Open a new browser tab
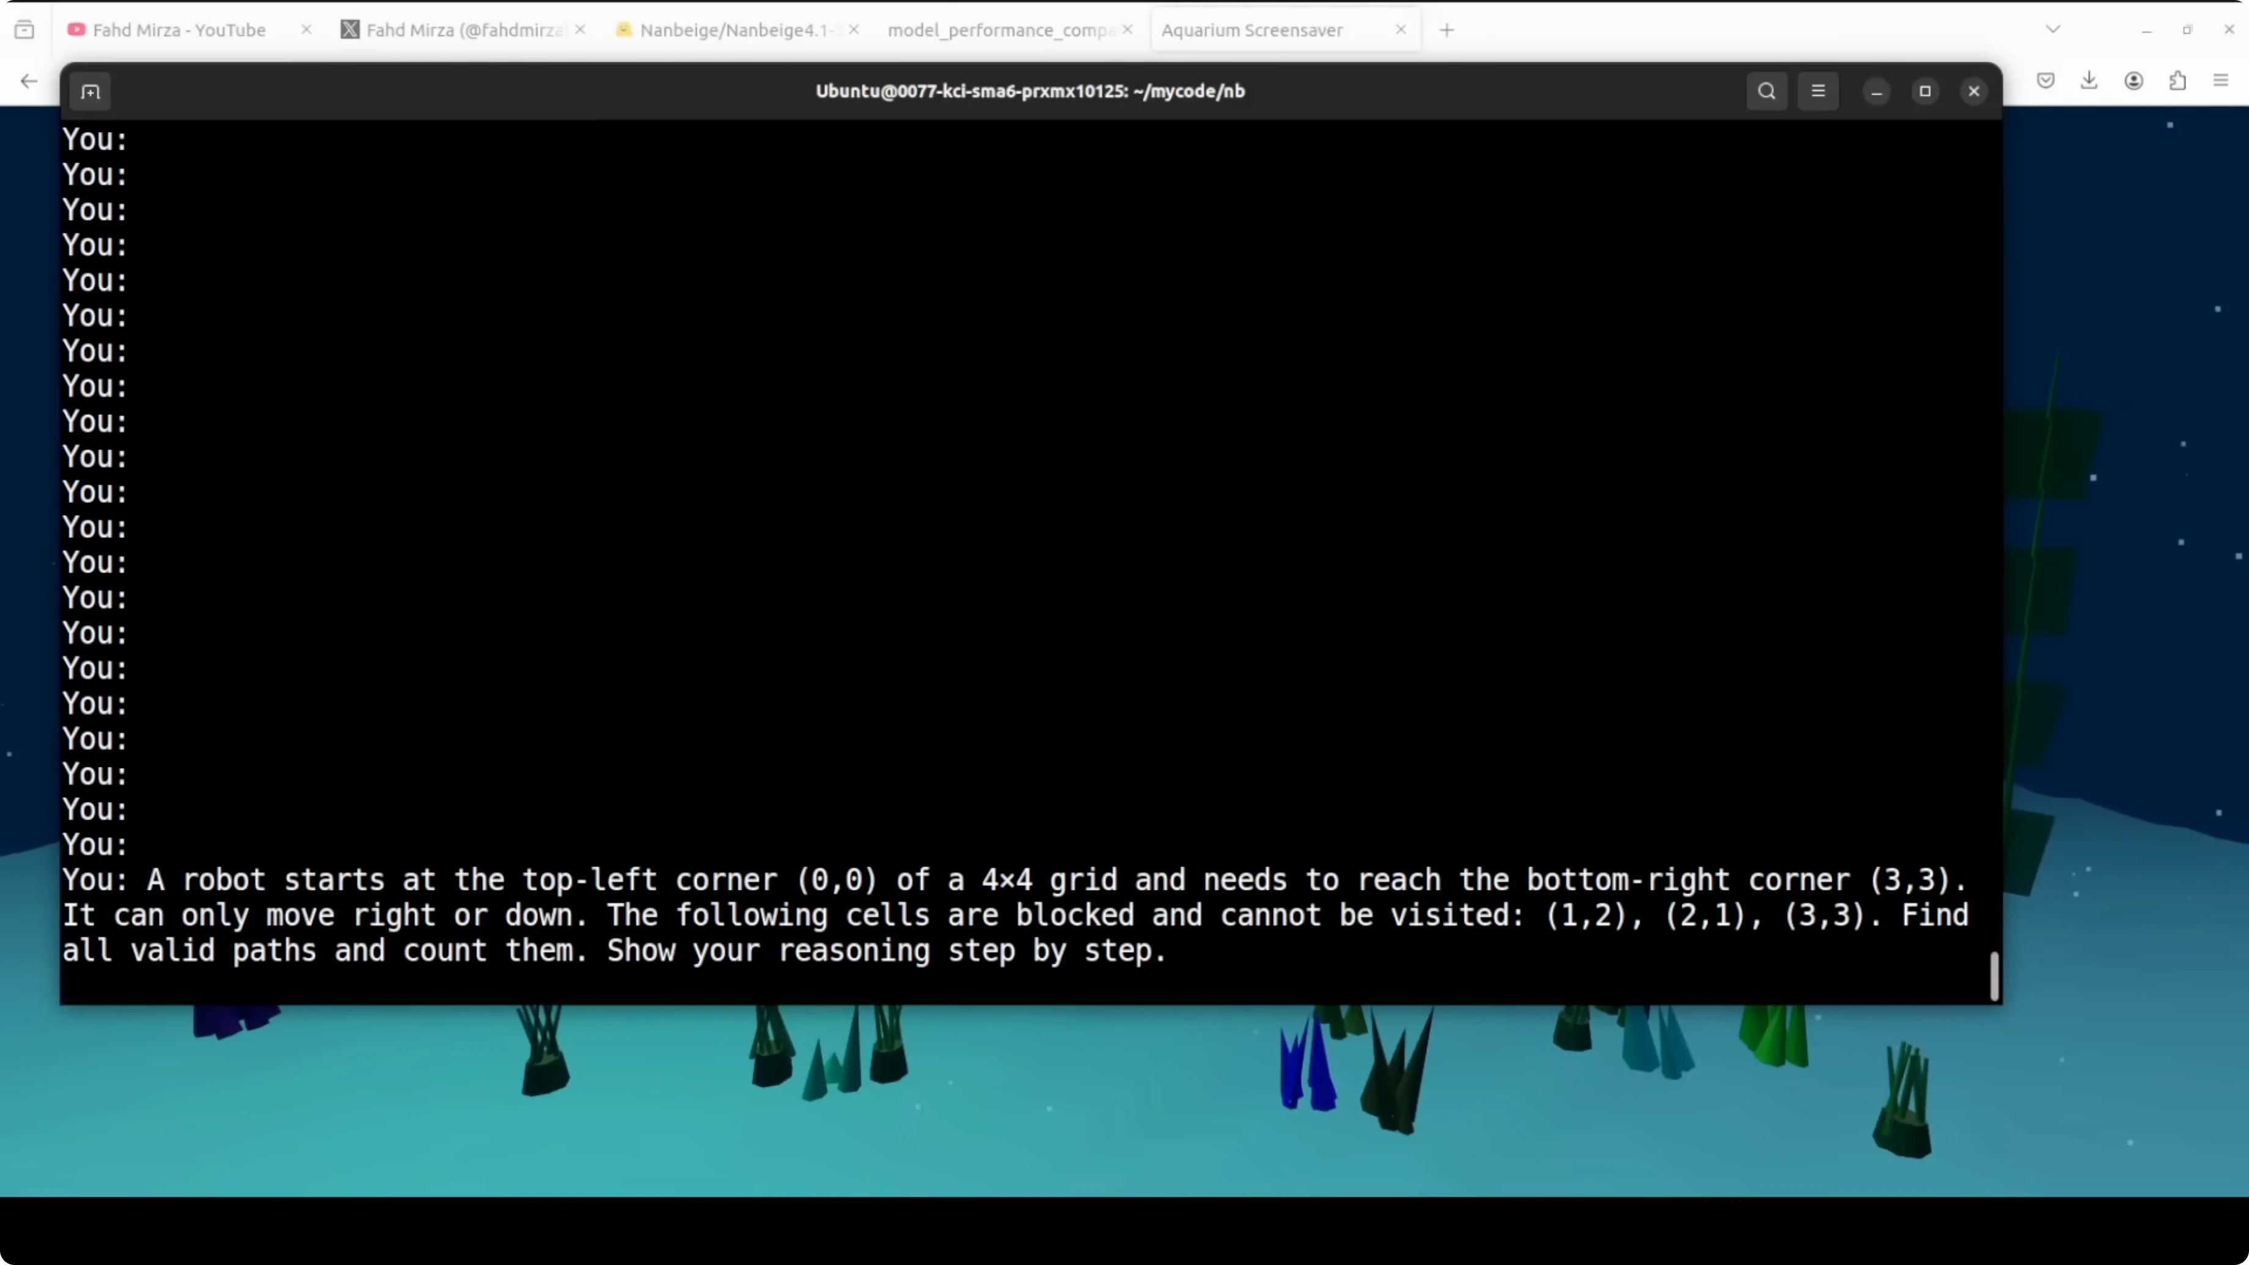 [x=1447, y=30]
